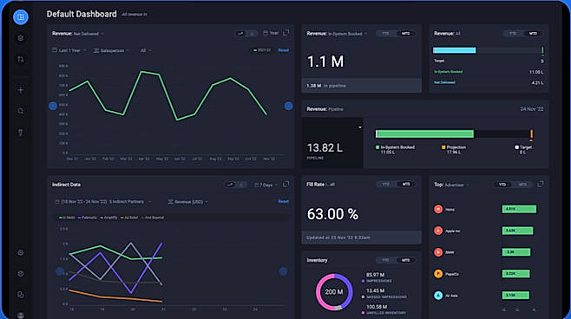The image size is (571, 319).
Task: Expand the Top Advertiser widget
Action: click(541, 184)
